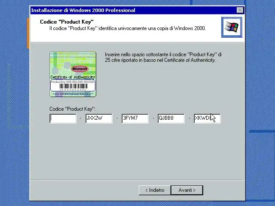Close the Windows 2000 installation dialog
The width and height of the screenshot is (275, 206).
[240, 10]
